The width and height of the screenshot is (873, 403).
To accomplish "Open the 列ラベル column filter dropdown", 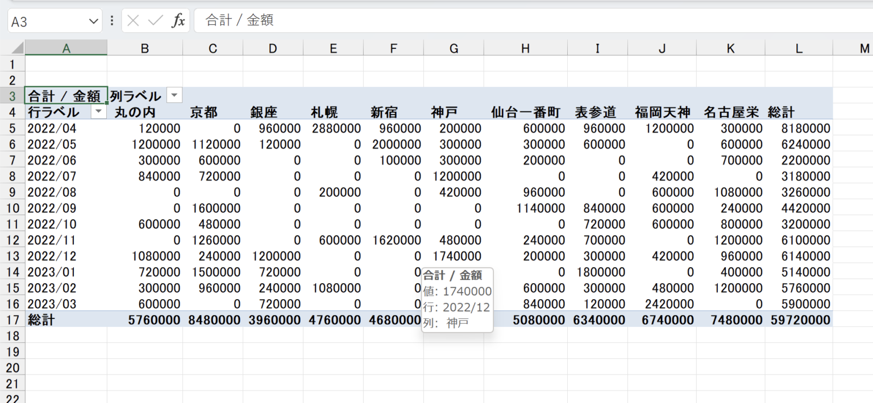I will [x=174, y=96].
